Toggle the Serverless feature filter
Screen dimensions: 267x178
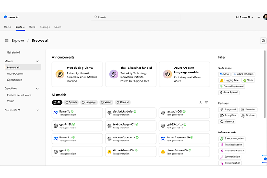[x=248, y=110]
